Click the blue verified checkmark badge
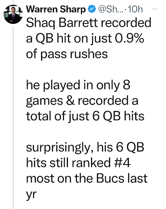Viewport: 166px width, 209px height. (x=92, y=9)
